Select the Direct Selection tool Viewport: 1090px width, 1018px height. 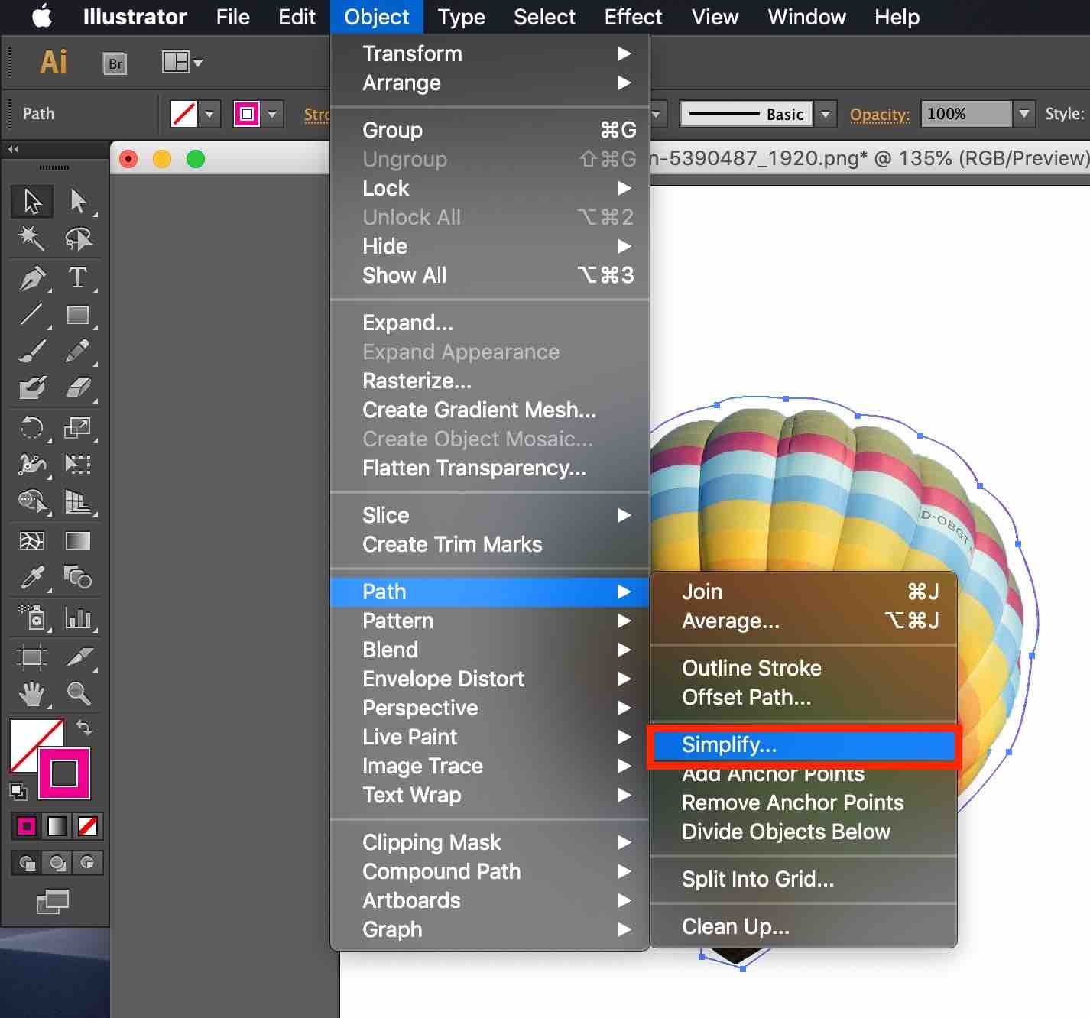[78, 201]
